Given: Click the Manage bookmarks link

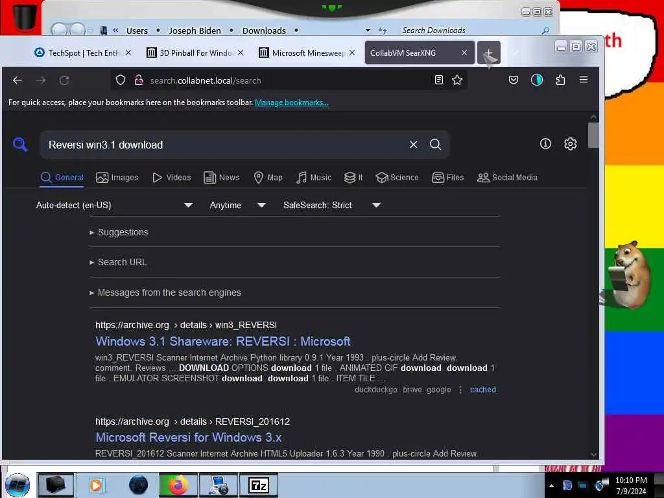Looking at the screenshot, I should [292, 102].
